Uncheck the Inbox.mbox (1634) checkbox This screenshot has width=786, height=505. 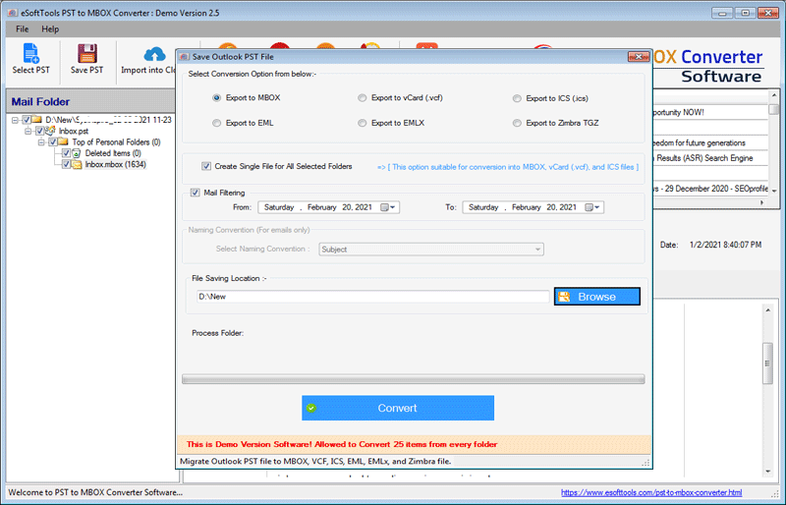(x=66, y=164)
